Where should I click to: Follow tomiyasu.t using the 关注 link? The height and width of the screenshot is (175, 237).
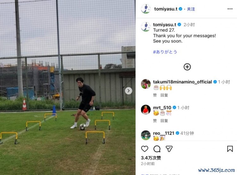191,9
